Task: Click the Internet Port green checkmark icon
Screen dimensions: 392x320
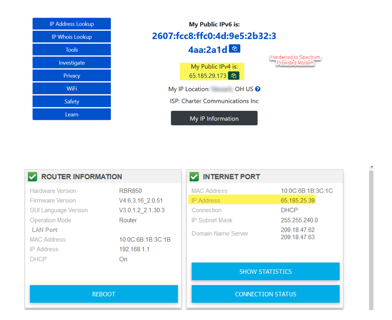Action: 194,177
